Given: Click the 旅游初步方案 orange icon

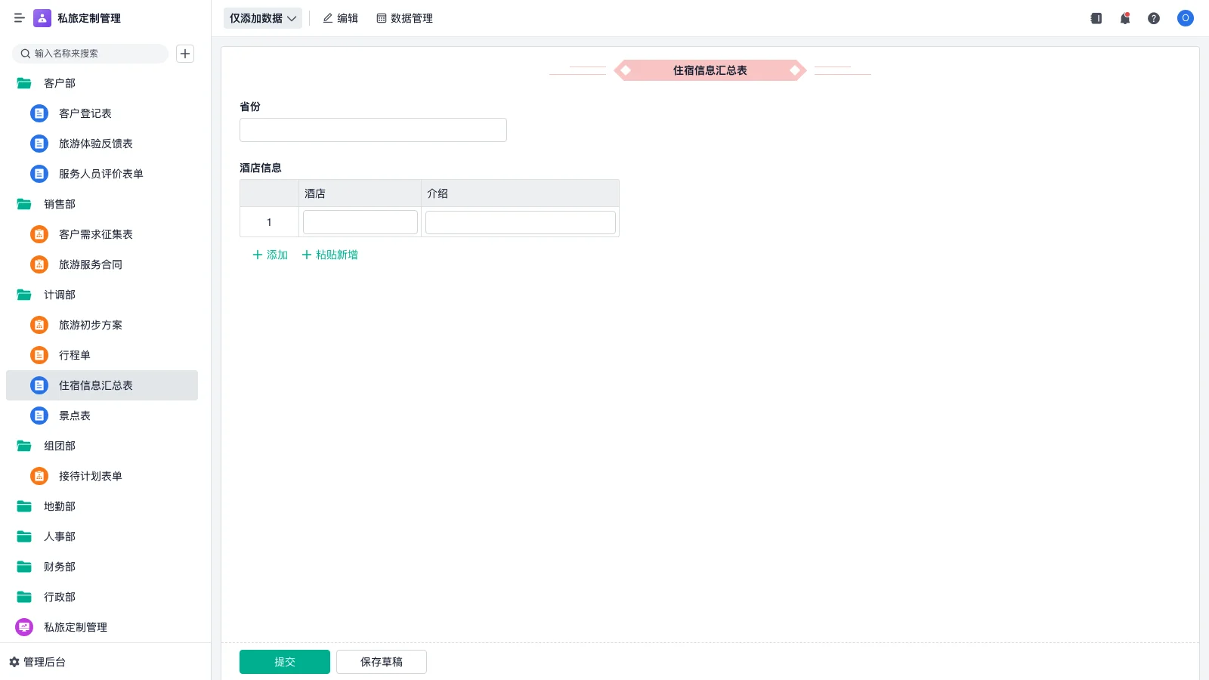Looking at the screenshot, I should [x=39, y=325].
